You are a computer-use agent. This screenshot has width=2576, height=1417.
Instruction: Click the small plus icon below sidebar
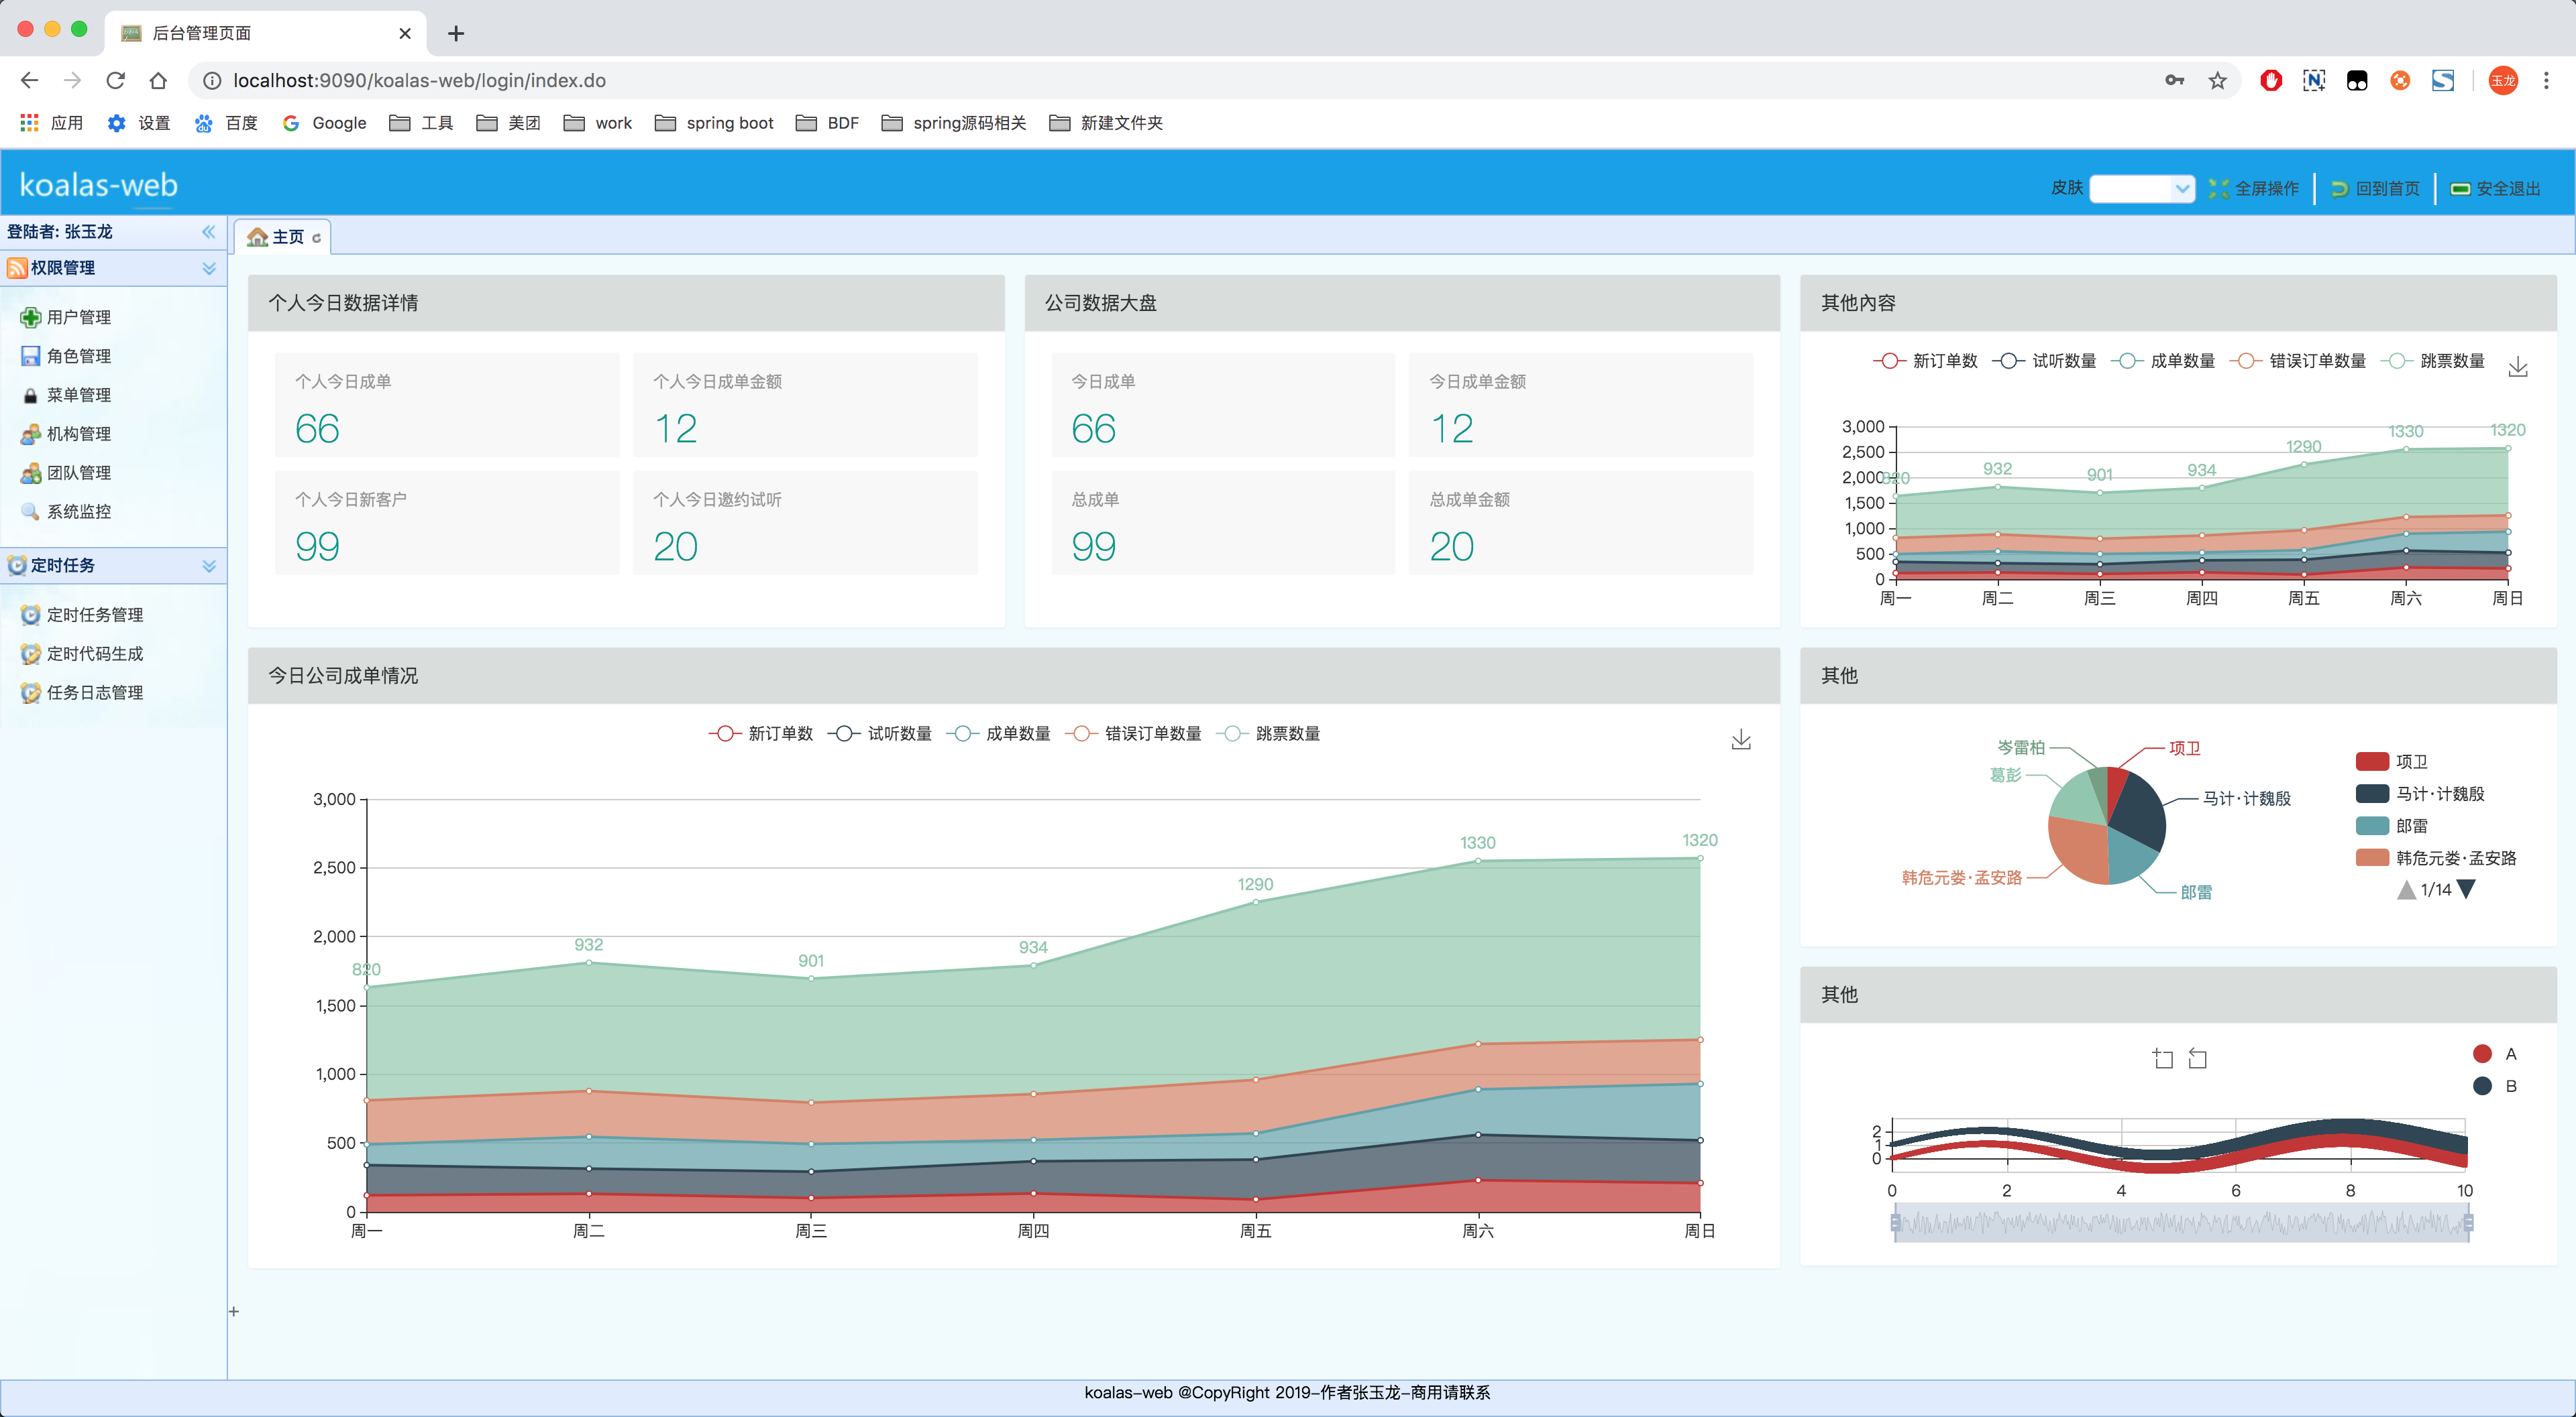pos(233,1311)
